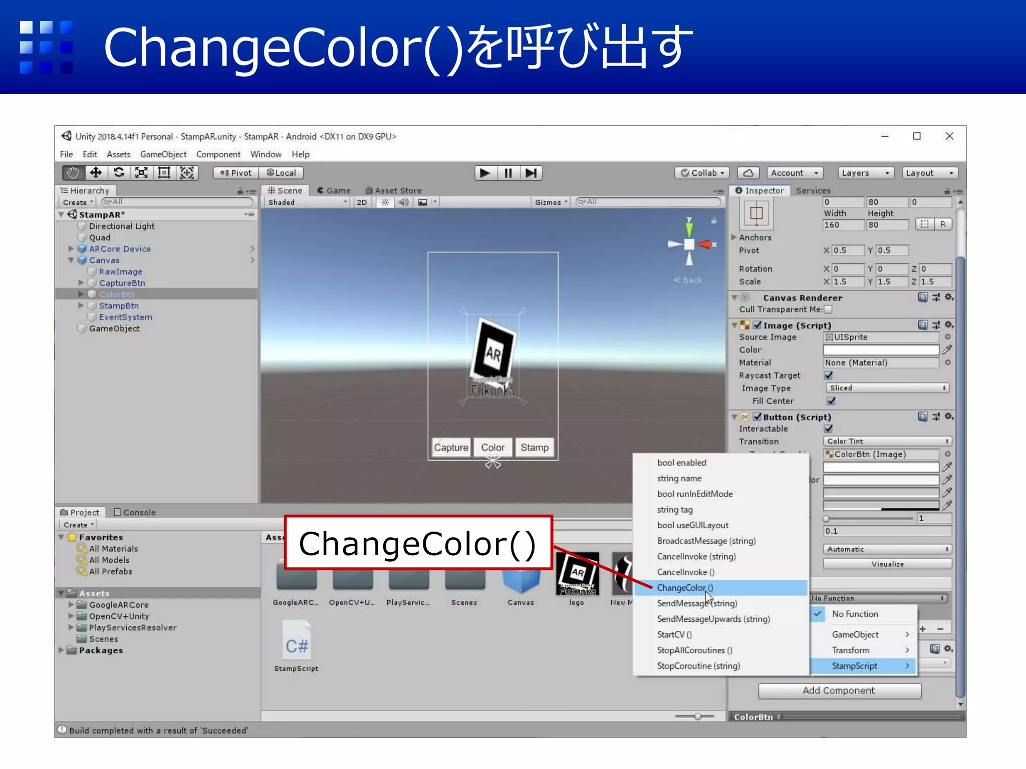Toggle Interactable checkbox
The height and width of the screenshot is (769, 1026).
829,429
